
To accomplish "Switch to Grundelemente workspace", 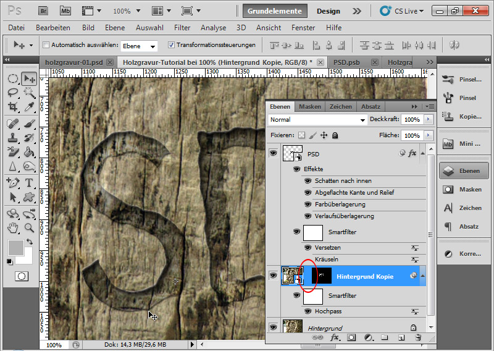I will click(x=274, y=11).
